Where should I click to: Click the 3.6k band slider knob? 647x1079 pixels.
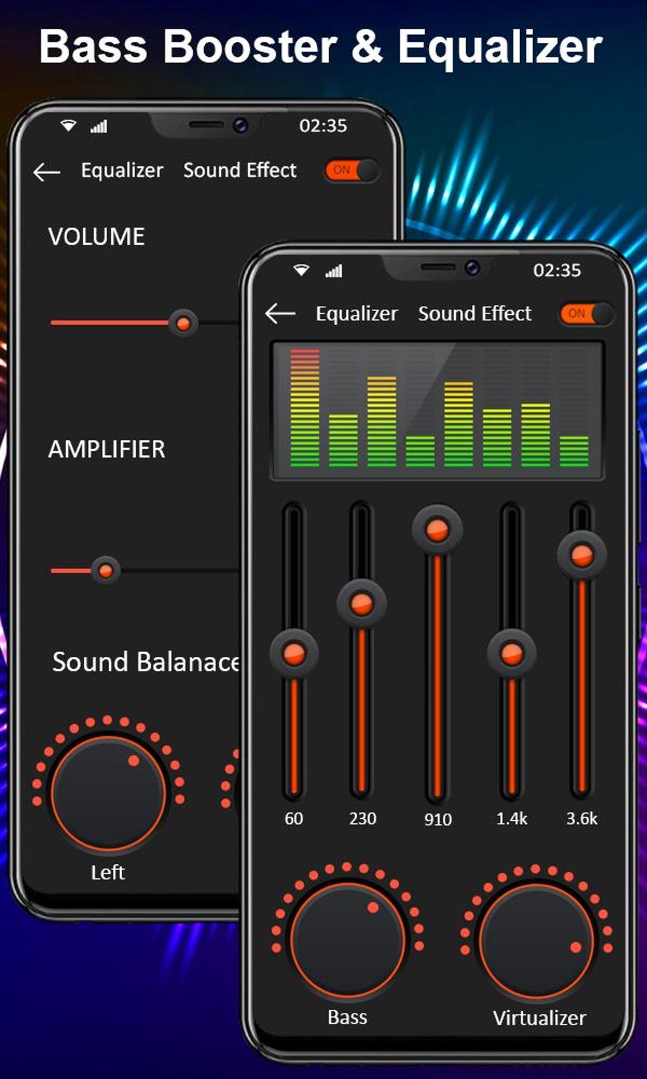582,555
